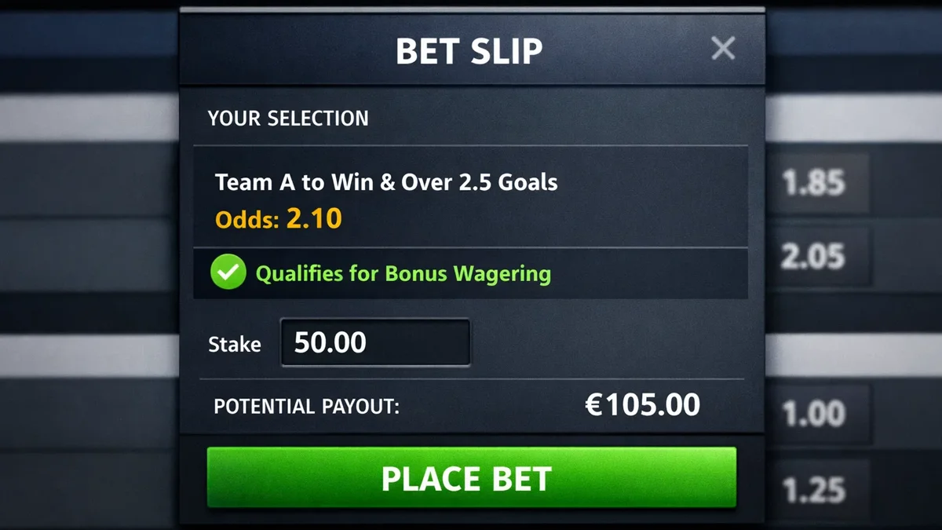The image size is (942, 530).
Task: Click the bonus wagering status bar
Action: coord(470,273)
